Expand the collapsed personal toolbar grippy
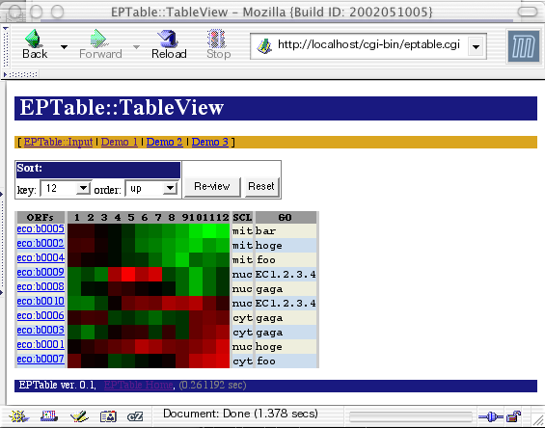The image size is (545, 428). coord(20,74)
